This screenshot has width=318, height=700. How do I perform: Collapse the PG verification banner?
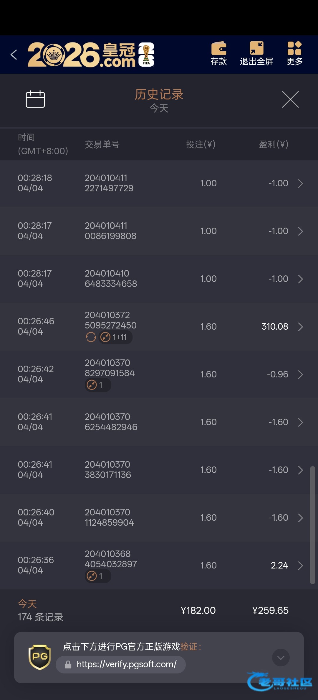coord(281,657)
